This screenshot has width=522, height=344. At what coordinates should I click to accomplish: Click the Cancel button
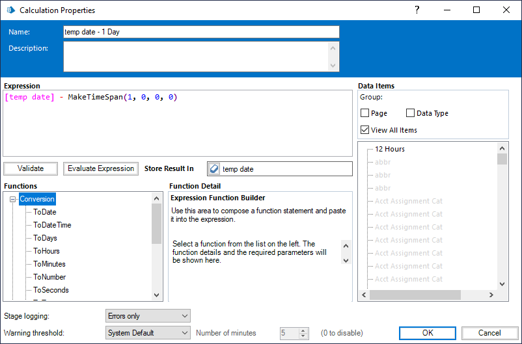[x=489, y=333]
